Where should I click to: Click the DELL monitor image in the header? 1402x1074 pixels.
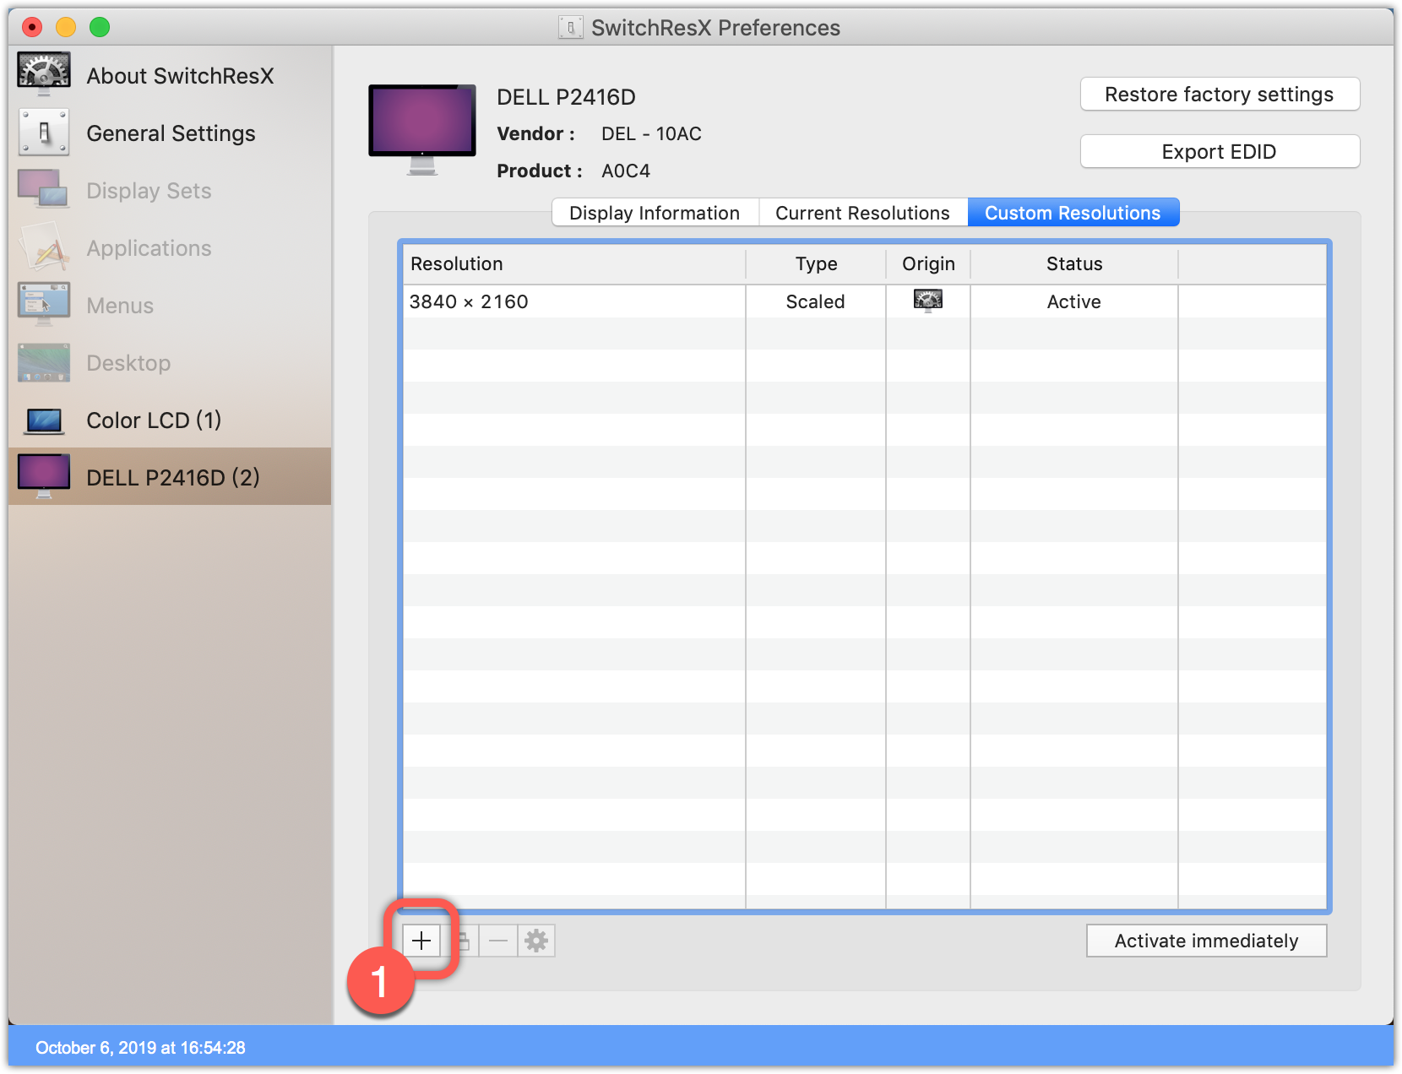422,129
